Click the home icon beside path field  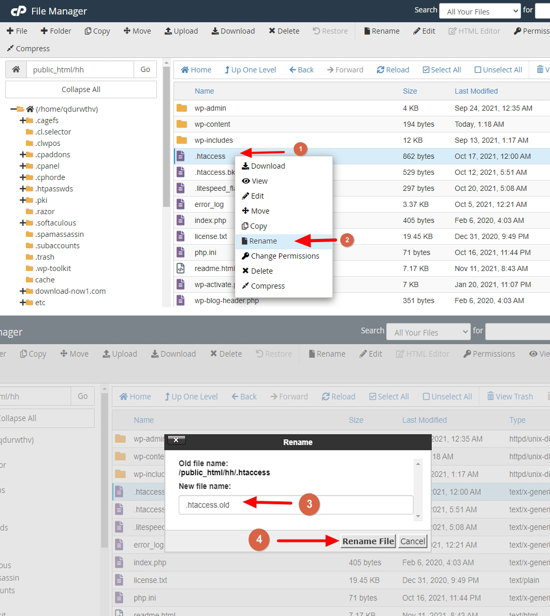tap(16, 69)
